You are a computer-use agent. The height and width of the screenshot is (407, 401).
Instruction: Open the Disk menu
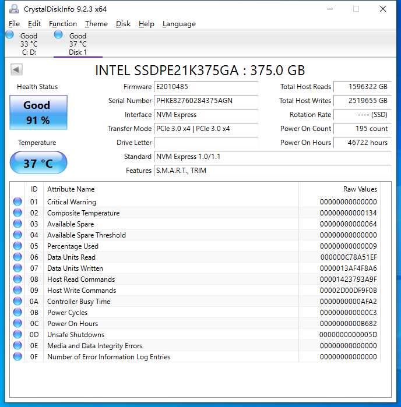(x=123, y=24)
